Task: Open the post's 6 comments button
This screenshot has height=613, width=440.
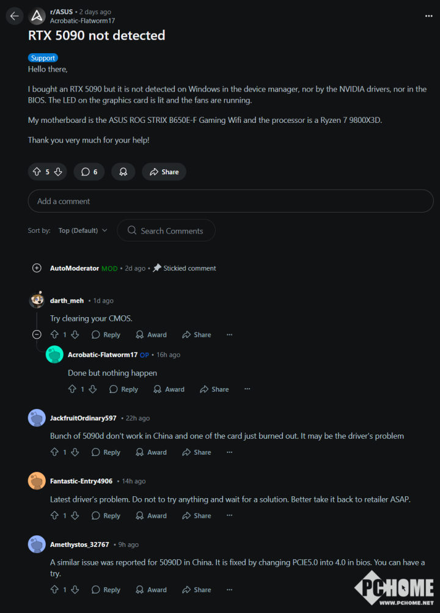Action: (89, 172)
